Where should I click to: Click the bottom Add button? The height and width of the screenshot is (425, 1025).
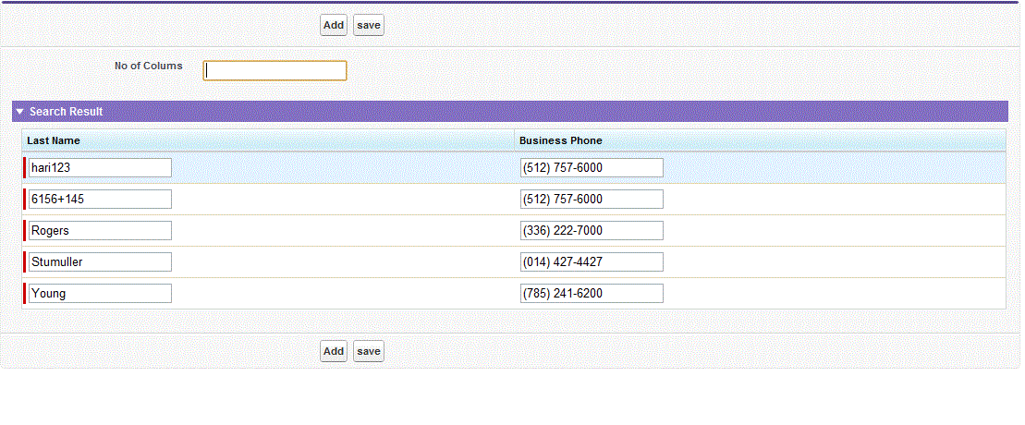334,351
